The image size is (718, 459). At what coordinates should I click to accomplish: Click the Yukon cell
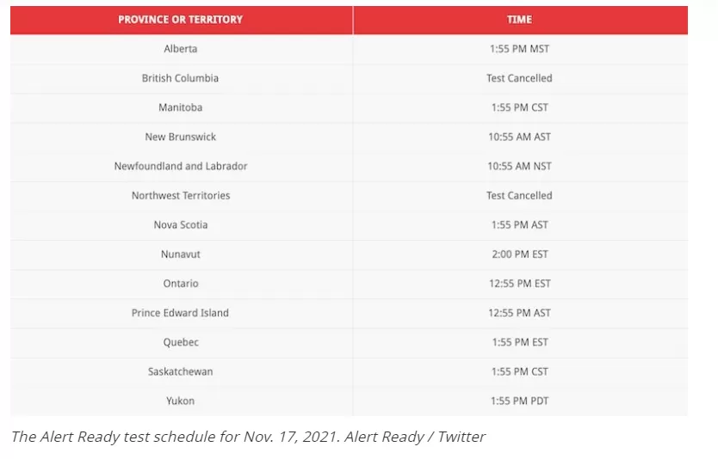coord(181,401)
